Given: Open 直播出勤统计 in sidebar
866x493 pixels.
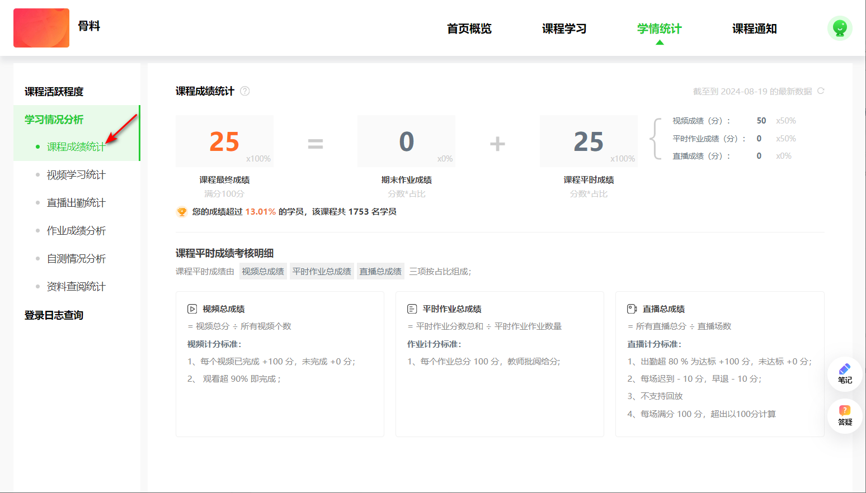Looking at the screenshot, I should [76, 203].
